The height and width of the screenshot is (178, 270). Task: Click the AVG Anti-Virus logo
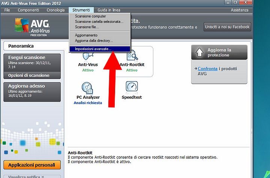click(32, 27)
